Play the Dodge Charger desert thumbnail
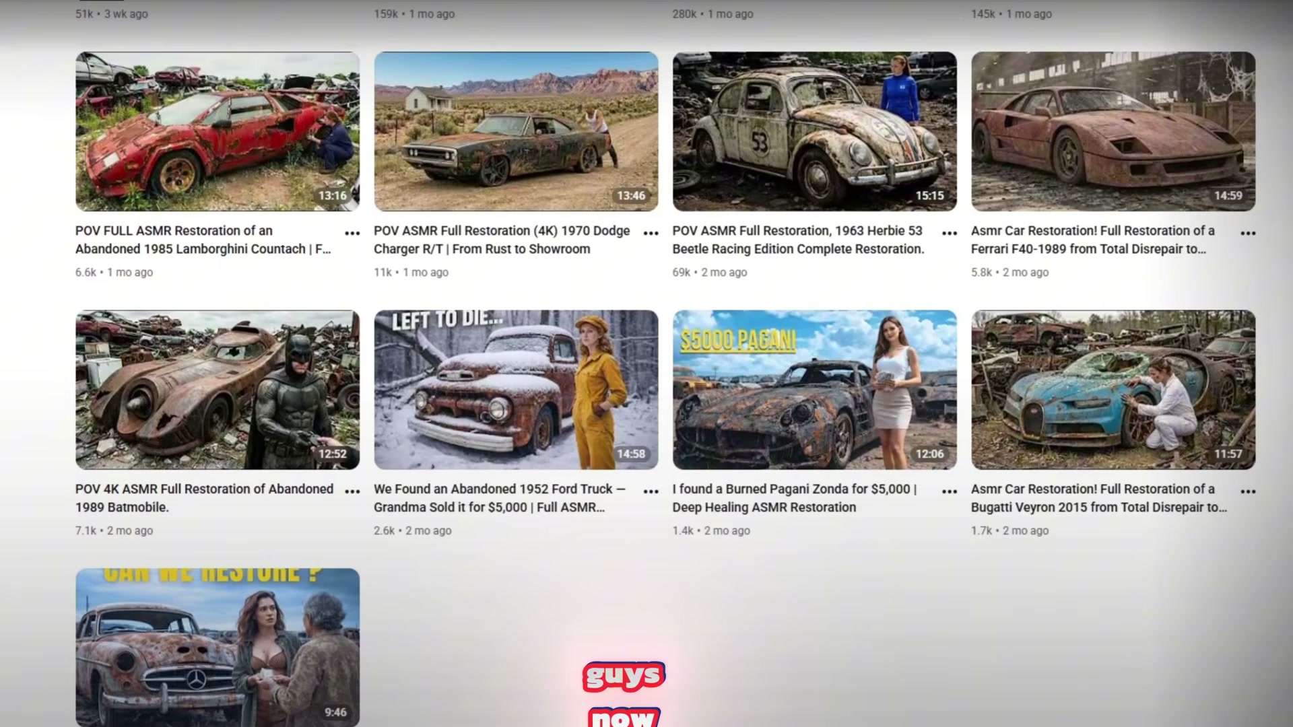Viewport: 1293px width, 727px height. coord(516,131)
